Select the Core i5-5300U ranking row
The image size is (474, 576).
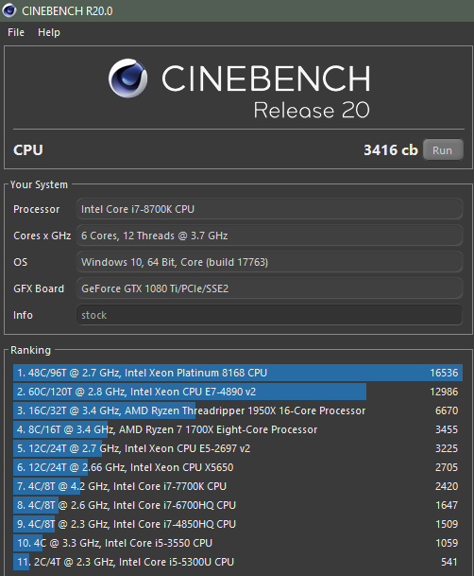(x=238, y=562)
